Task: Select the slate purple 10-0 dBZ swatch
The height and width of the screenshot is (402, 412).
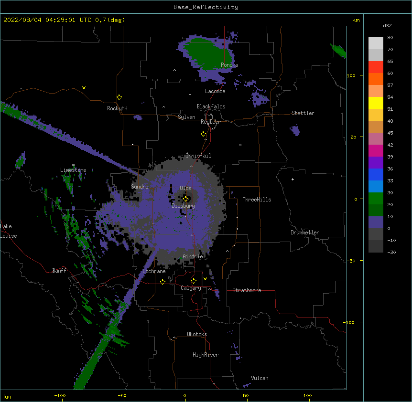Action: coord(376,222)
